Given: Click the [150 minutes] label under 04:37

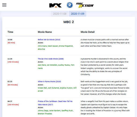Looking at the screenshot, I should [13, 104].
